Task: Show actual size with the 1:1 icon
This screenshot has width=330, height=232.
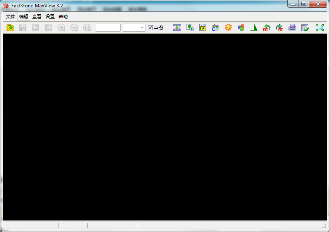Action: (87, 27)
